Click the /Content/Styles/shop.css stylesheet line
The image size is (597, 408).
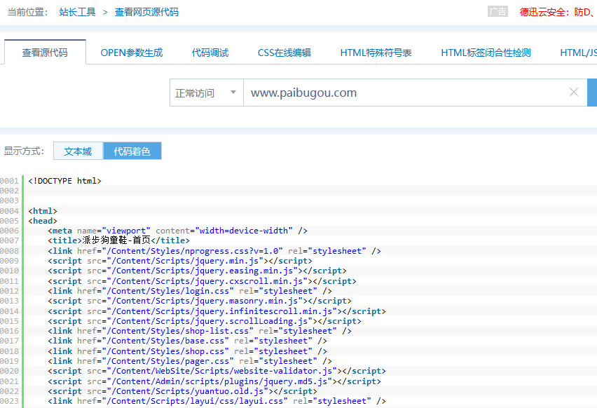187,351
